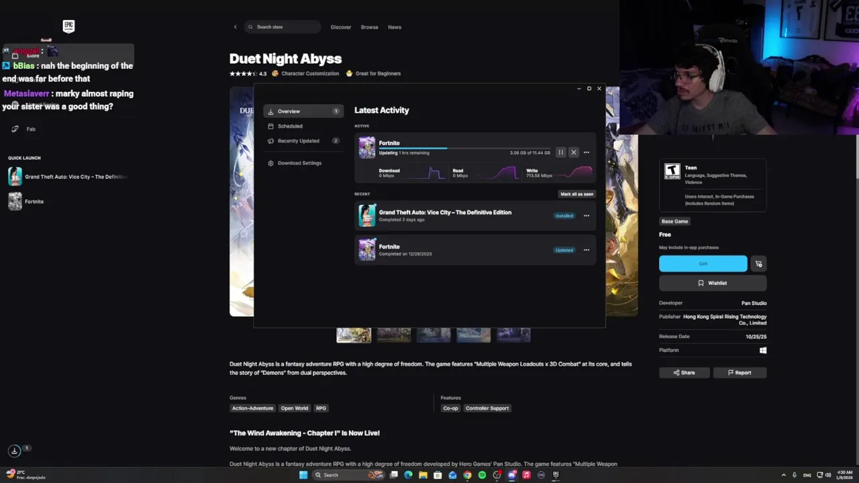The height and width of the screenshot is (483, 859).
Task: Click the Character Customization tag
Action: 305,73
